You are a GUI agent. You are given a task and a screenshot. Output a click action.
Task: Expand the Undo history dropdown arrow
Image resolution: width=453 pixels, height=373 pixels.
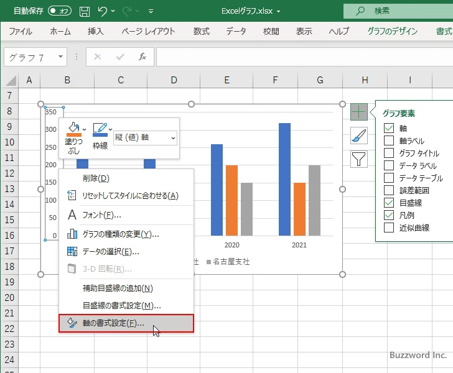click(x=113, y=11)
